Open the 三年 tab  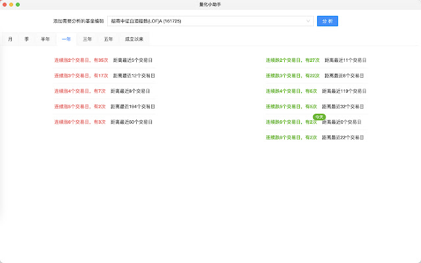(87, 39)
